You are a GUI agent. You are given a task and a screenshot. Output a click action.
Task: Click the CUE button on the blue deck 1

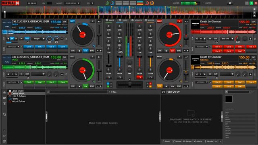tap(73, 51)
